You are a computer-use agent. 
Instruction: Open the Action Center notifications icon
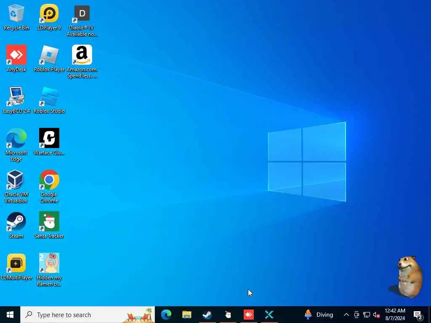click(418, 315)
